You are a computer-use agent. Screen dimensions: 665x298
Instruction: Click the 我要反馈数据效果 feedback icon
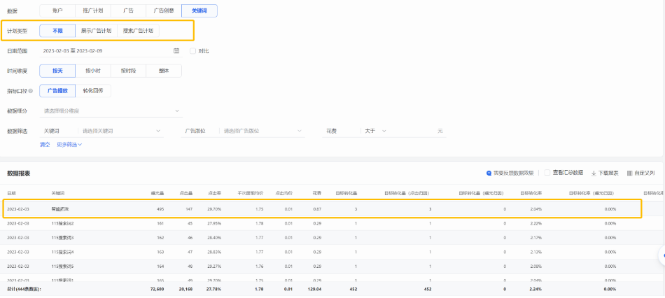[489, 173]
